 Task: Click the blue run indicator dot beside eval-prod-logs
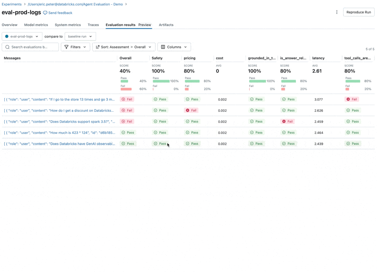[x=7, y=36]
